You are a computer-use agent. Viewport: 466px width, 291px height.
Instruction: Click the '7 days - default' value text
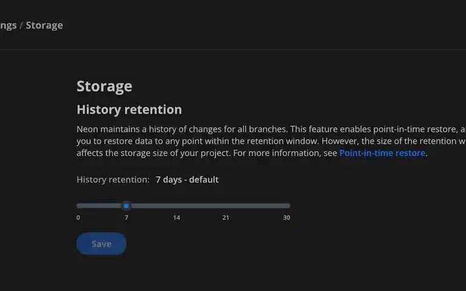pyautogui.click(x=187, y=179)
